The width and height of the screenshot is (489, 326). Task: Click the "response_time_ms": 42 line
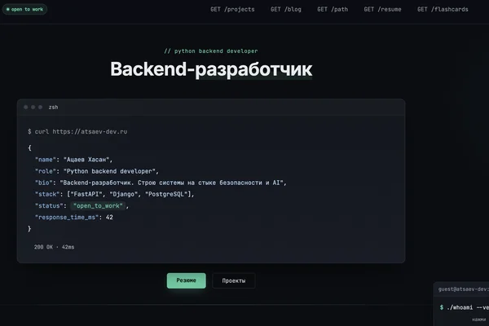(x=74, y=218)
